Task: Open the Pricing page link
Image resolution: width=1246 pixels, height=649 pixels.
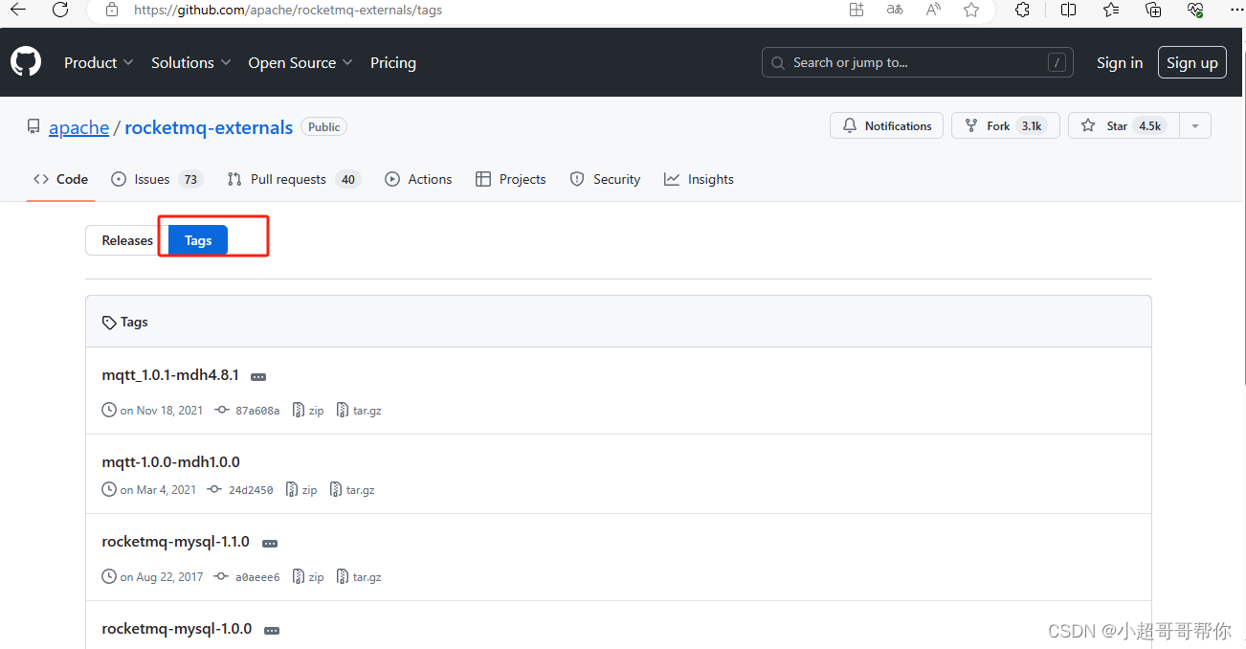Action: point(393,62)
